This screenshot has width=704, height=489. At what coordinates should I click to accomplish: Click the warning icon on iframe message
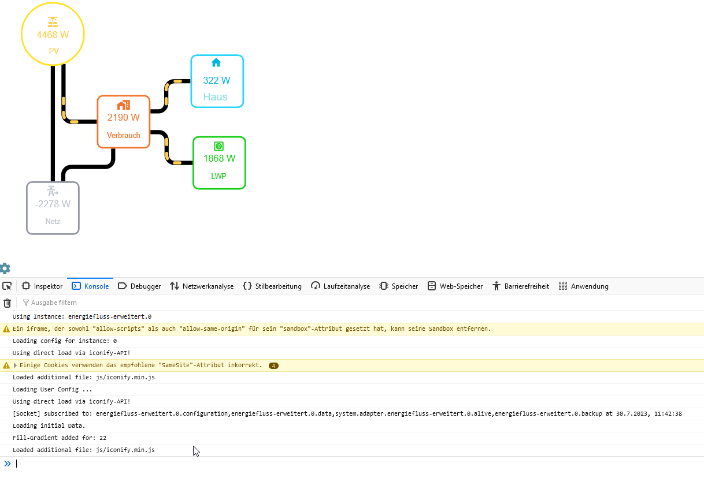[6, 329]
